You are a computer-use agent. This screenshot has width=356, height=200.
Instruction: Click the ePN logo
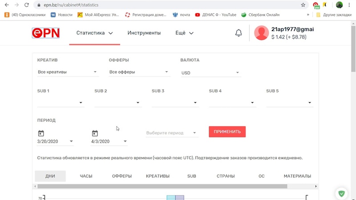click(x=46, y=33)
